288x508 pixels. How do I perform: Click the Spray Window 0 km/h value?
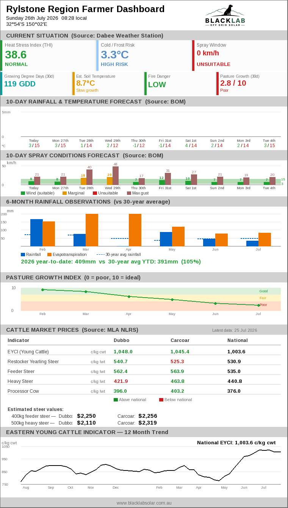[x=208, y=53]
